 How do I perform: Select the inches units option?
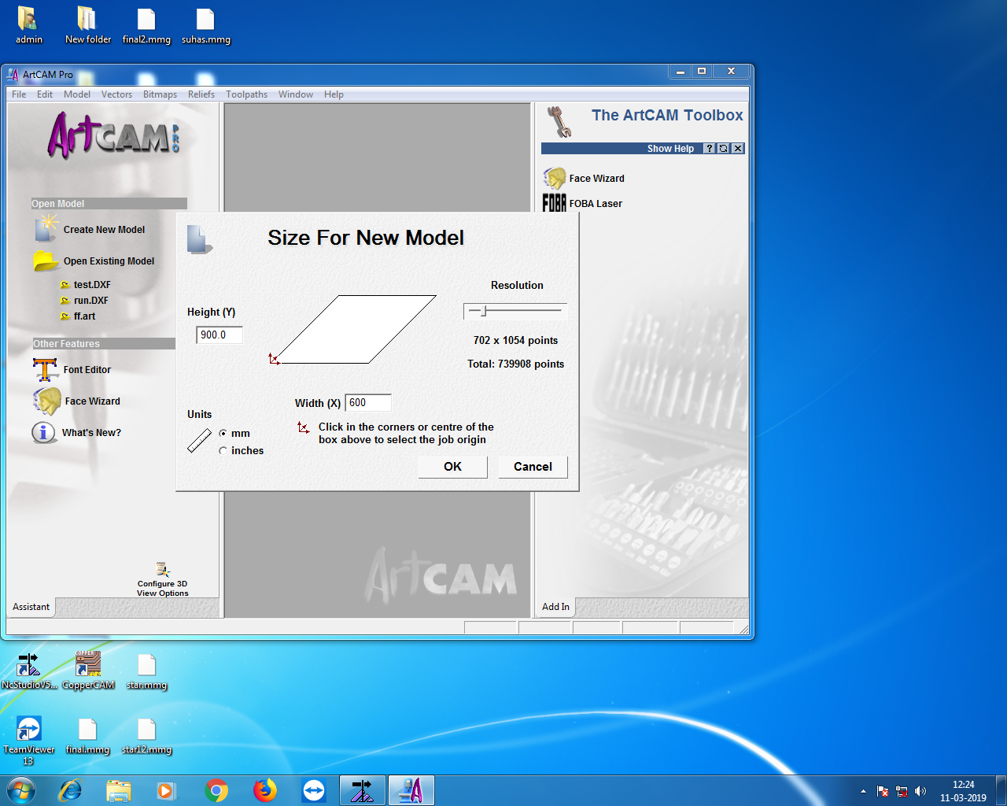click(x=223, y=451)
